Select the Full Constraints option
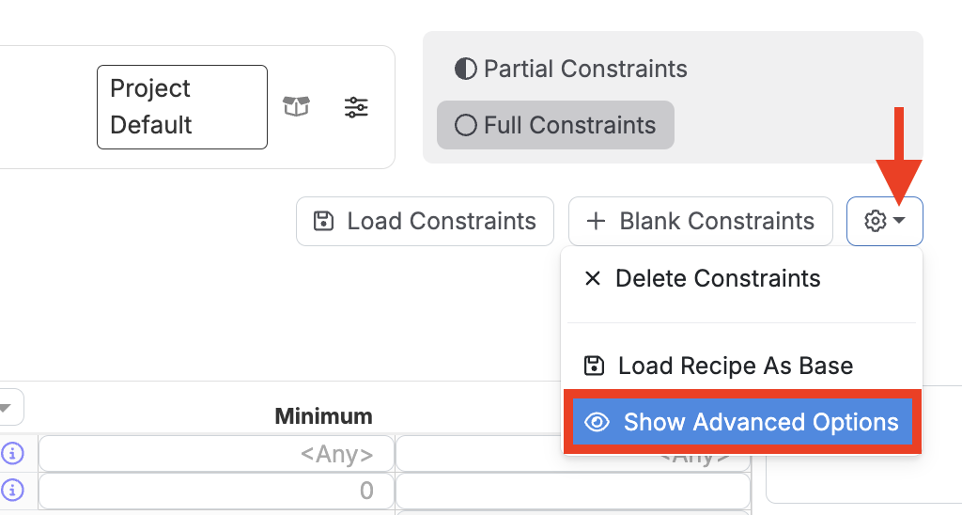962x515 pixels. 555,125
